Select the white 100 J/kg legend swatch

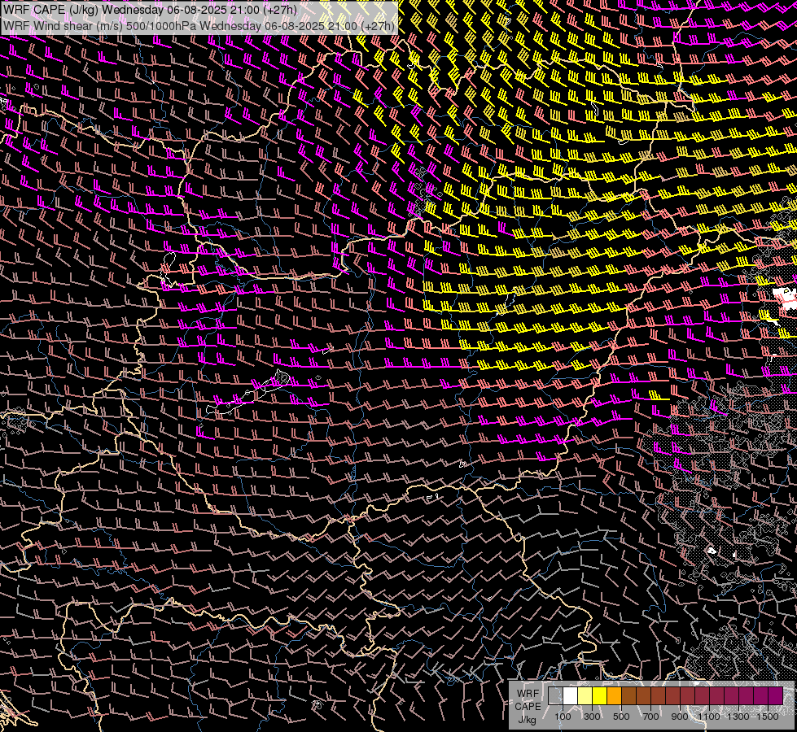[571, 695]
